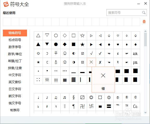Select the solid heart symbol
The width and height of the screenshot is (150, 124).
118,44
